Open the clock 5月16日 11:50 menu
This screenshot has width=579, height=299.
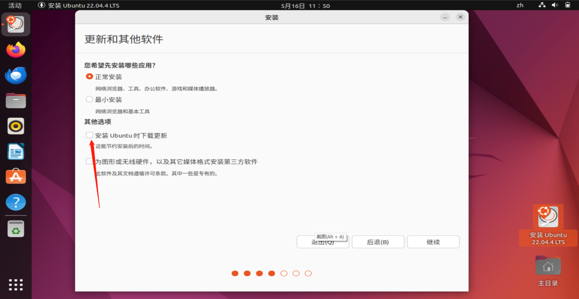(x=305, y=6)
